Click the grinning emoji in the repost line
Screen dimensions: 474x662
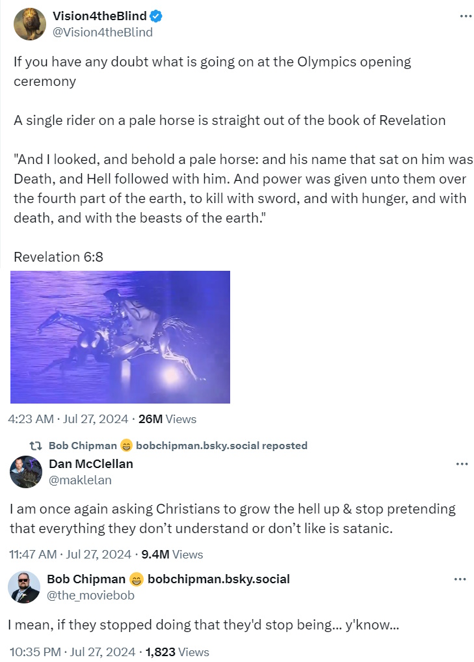pyautogui.click(x=127, y=446)
